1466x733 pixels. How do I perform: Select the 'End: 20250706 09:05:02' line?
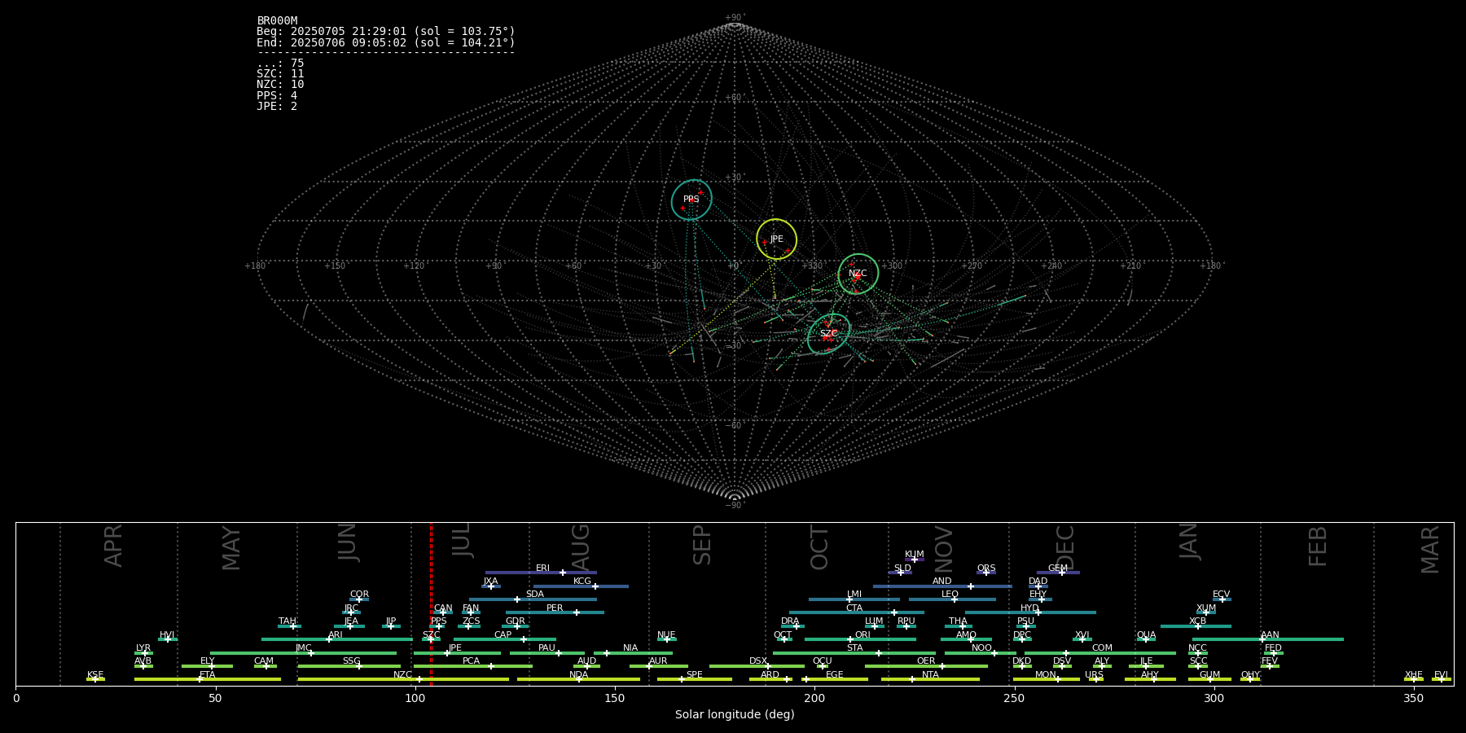386,42
